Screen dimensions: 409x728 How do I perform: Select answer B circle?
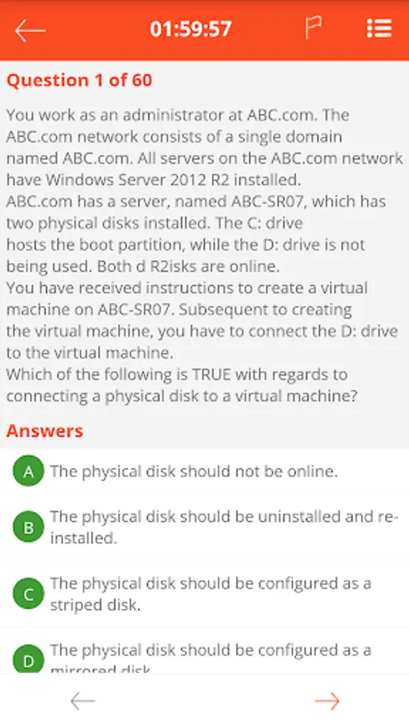tap(28, 527)
